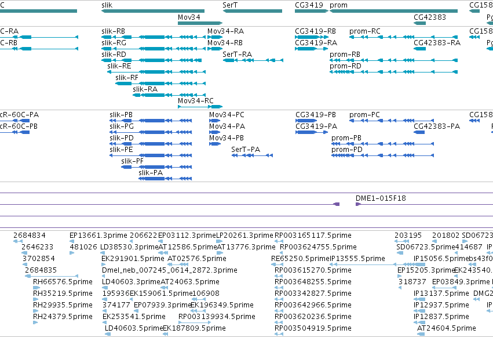Click the feature labeled 481026
The image size is (493, 337).
83,247
